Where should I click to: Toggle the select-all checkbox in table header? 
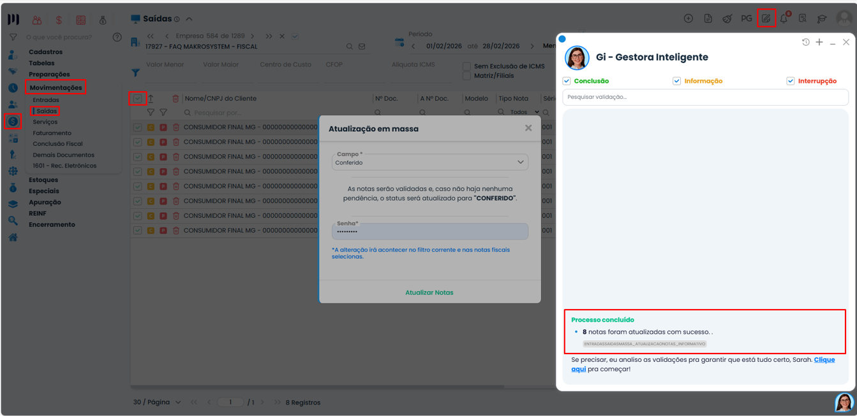[137, 98]
